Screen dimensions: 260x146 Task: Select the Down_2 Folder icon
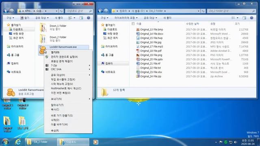(43, 39)
